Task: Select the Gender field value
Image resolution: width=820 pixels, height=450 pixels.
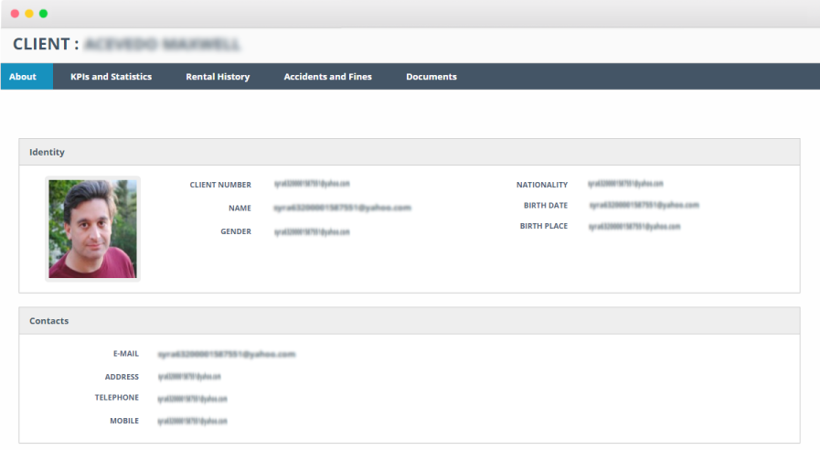Action: tap(312, 231)
